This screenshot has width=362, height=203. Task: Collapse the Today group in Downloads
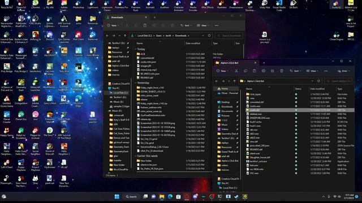tap(136, 49)
